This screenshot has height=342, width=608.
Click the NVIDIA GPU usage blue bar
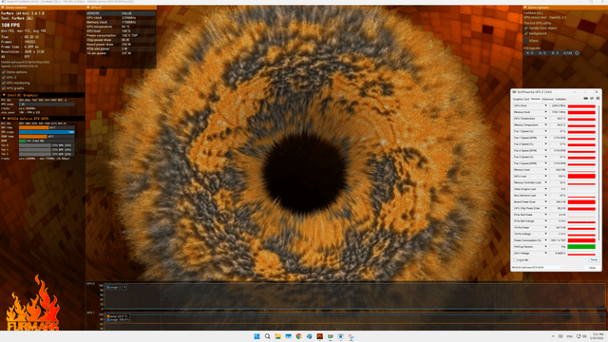[47, 132]
